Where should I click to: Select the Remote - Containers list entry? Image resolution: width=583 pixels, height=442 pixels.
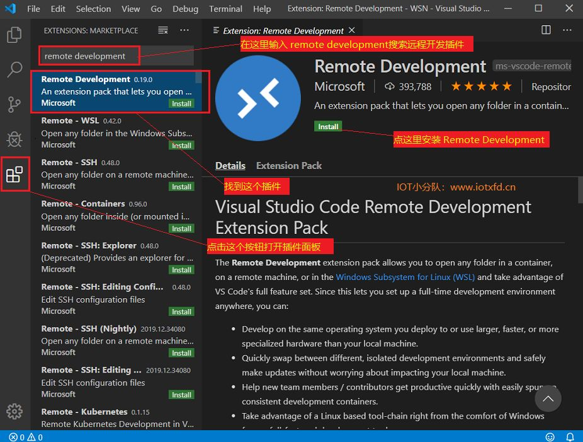click(x=116, y=216)
